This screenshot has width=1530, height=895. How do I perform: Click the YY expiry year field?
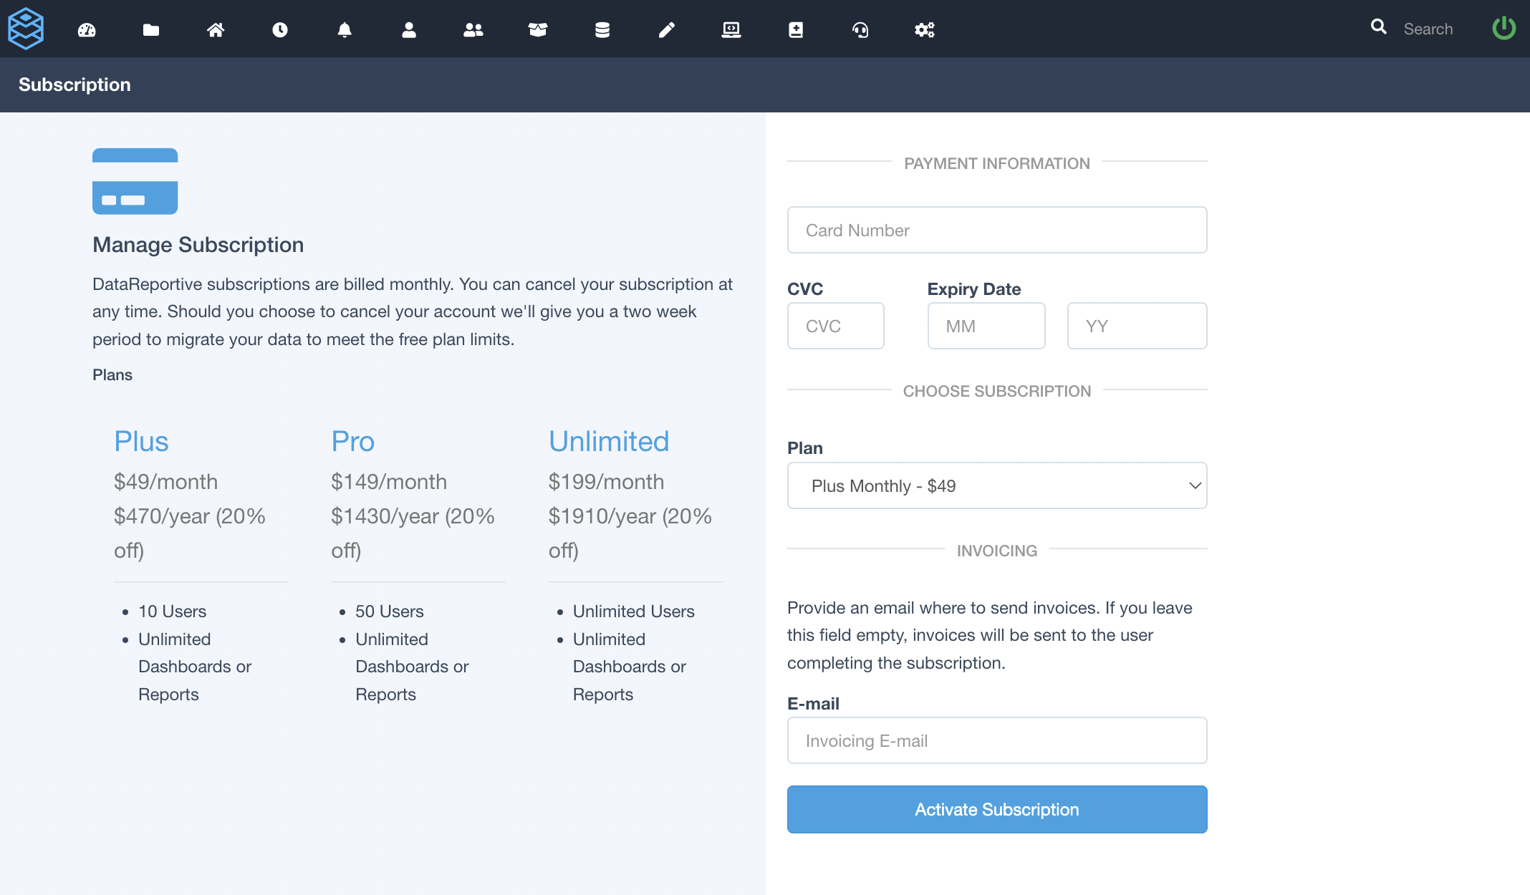point(1137,326)
